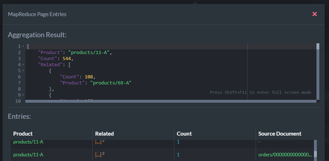Click the MapReduce Page Entries title text
Screen dimensions: 329x161
(37, 14)
